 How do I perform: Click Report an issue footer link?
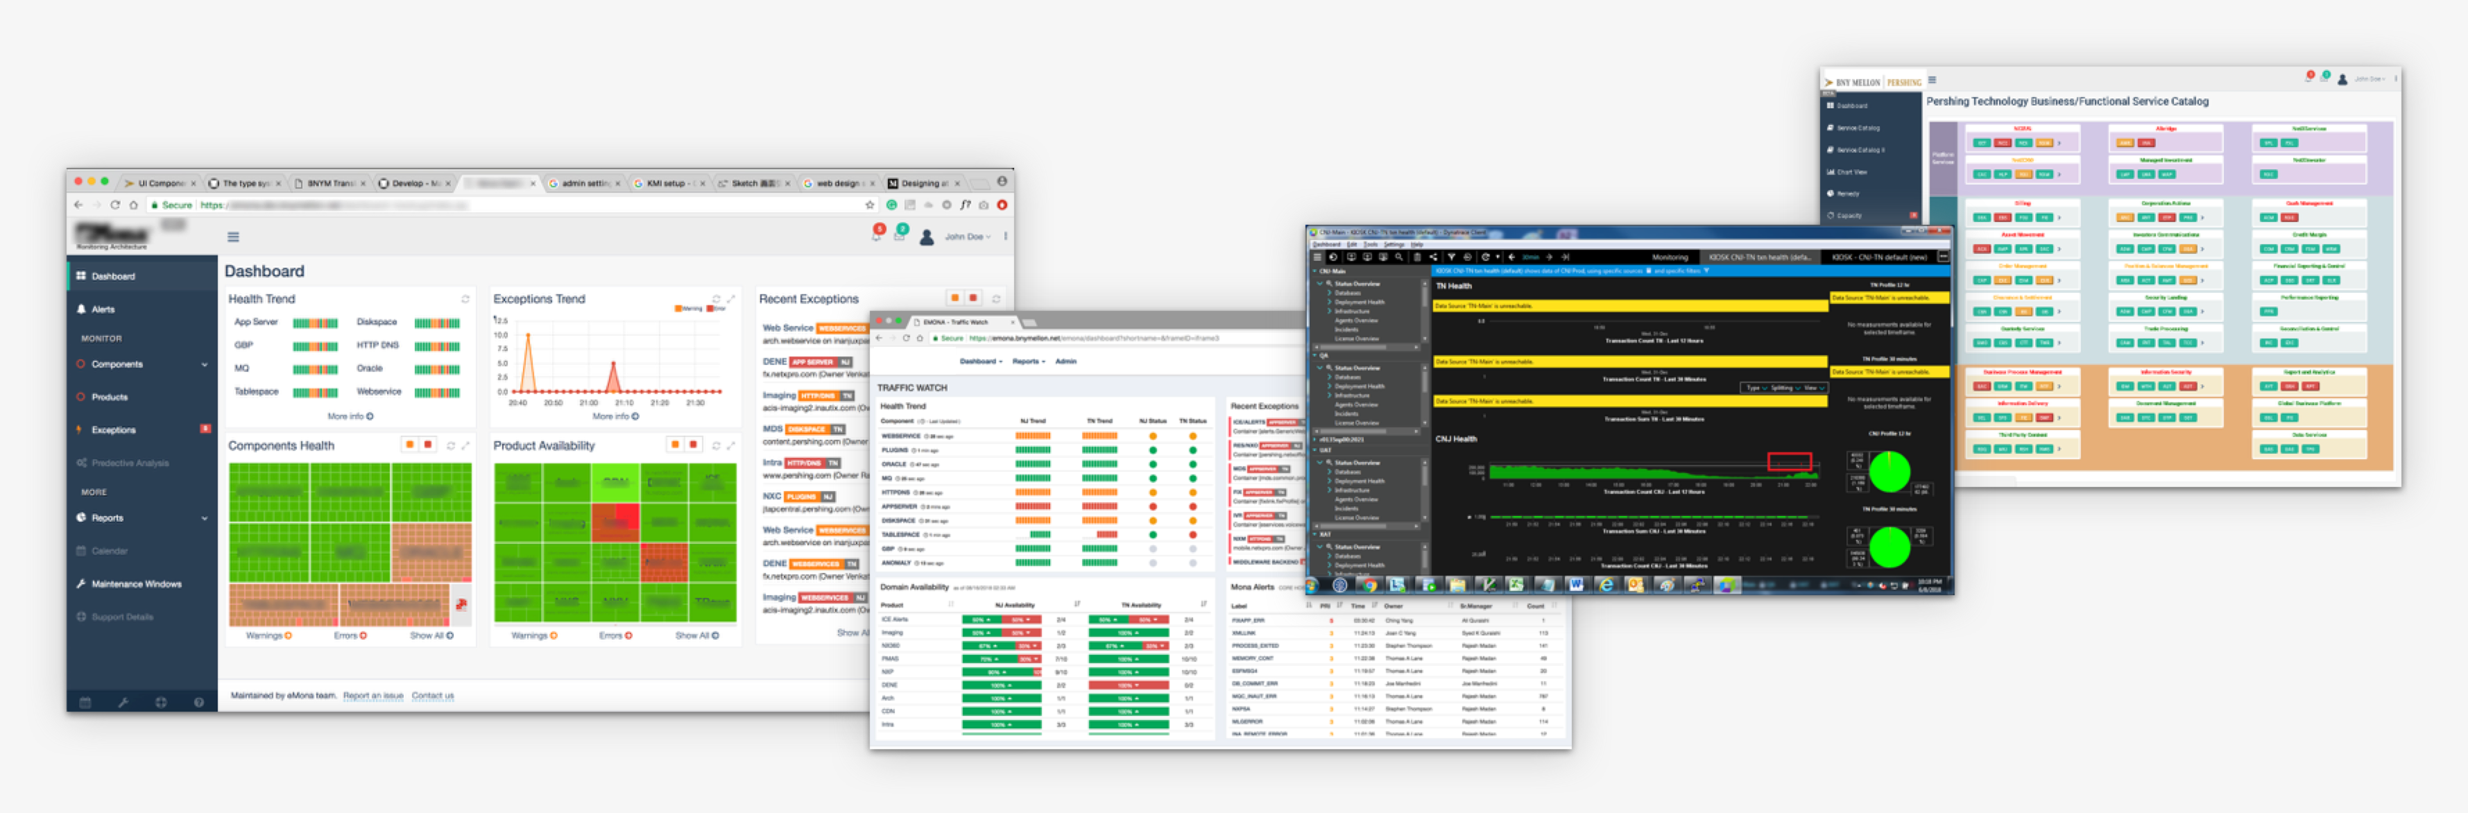point(374,696)
